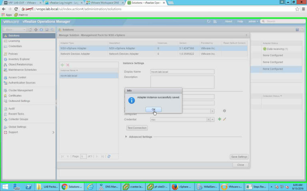Open Collector Groups in navigation
The height and width of the screenshot is (191, 307).
tap(18, 119)
